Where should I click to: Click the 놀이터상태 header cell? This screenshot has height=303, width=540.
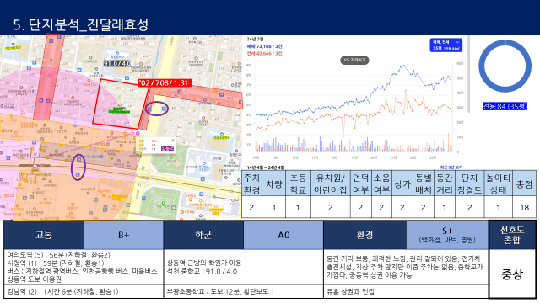498,183
